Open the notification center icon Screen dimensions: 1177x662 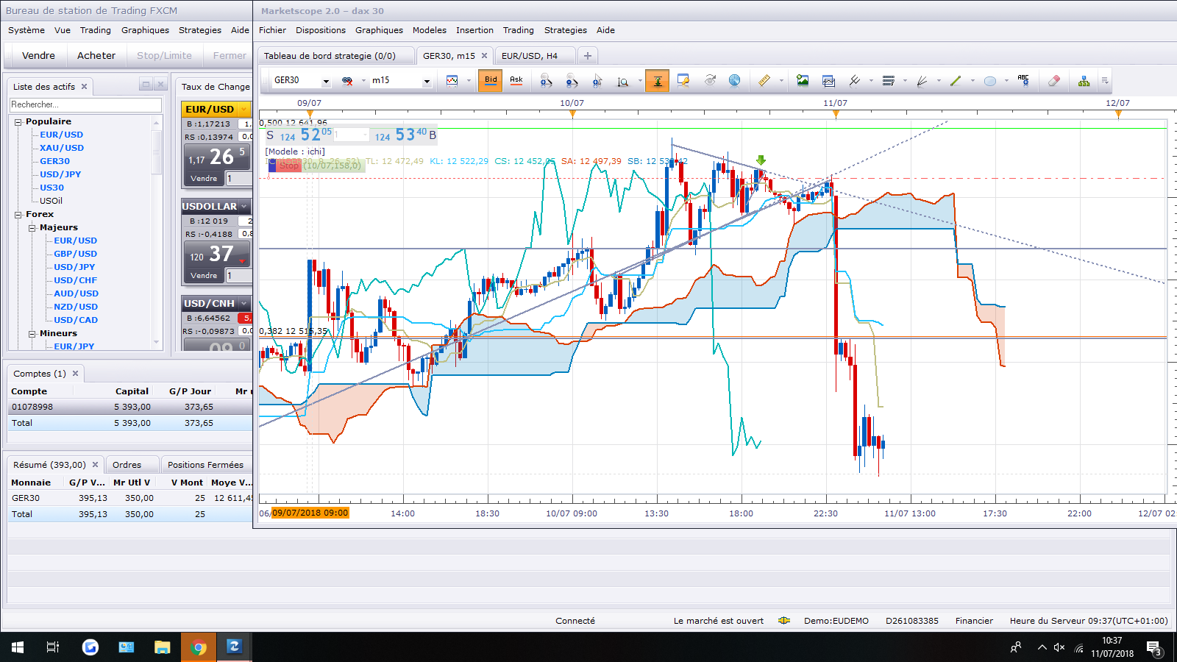(x=1153, y=648)
